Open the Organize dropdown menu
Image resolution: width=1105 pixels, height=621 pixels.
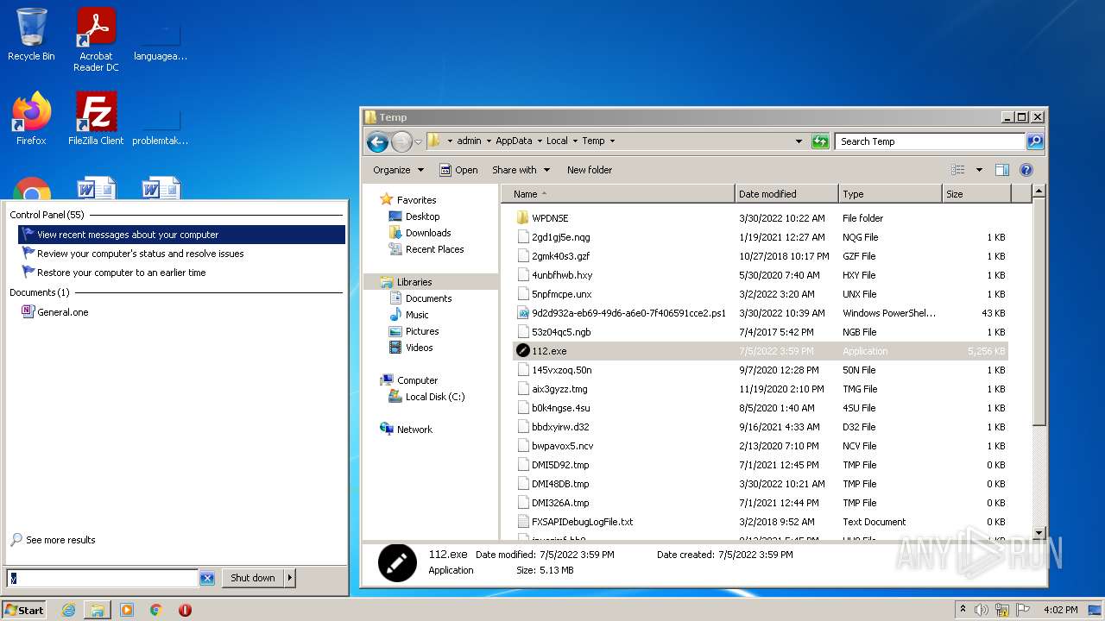[398, 170]
